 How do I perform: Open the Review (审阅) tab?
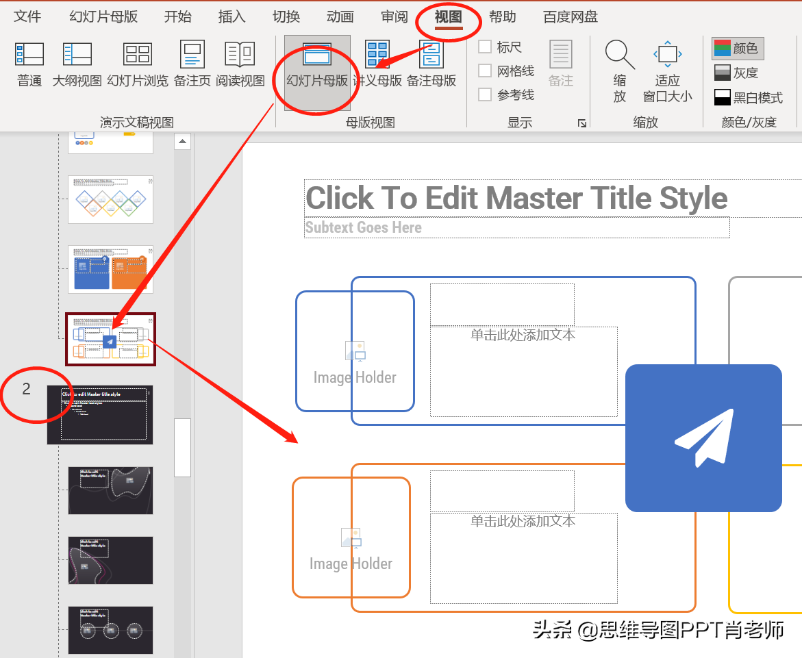click(394, 17)
